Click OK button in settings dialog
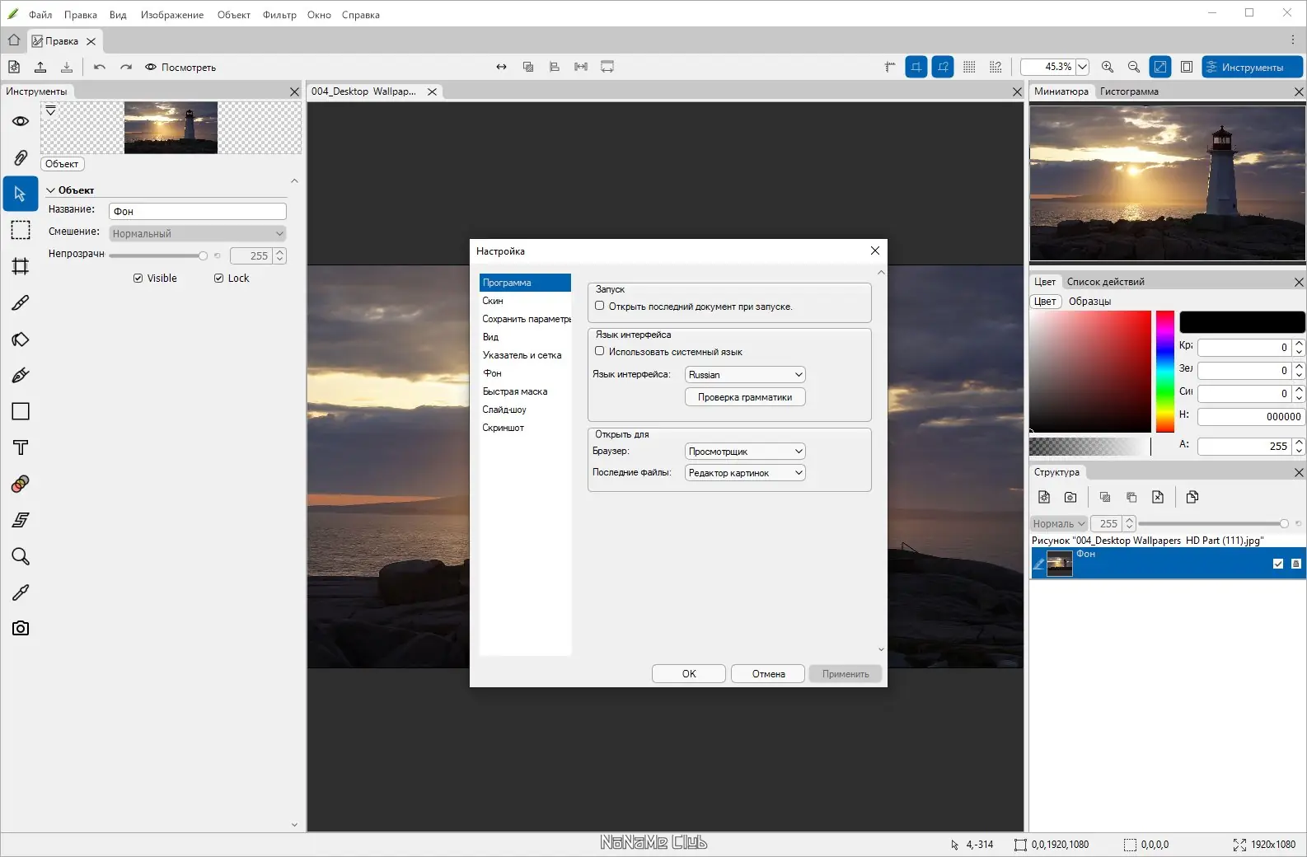The image size is (1307, 857). [688, 674]
